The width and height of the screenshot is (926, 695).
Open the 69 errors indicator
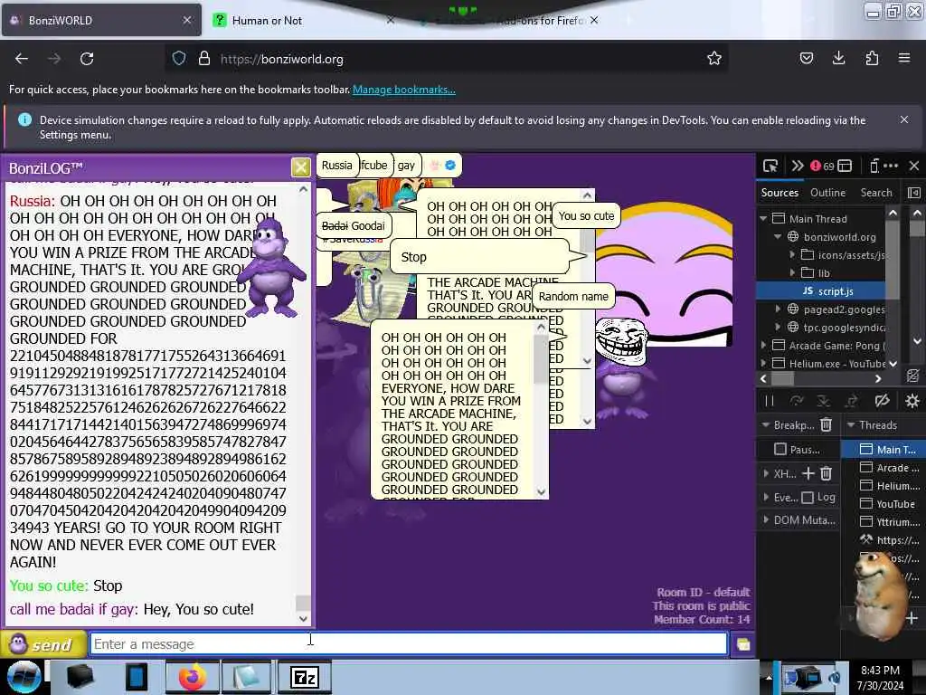tap(822, 167)
